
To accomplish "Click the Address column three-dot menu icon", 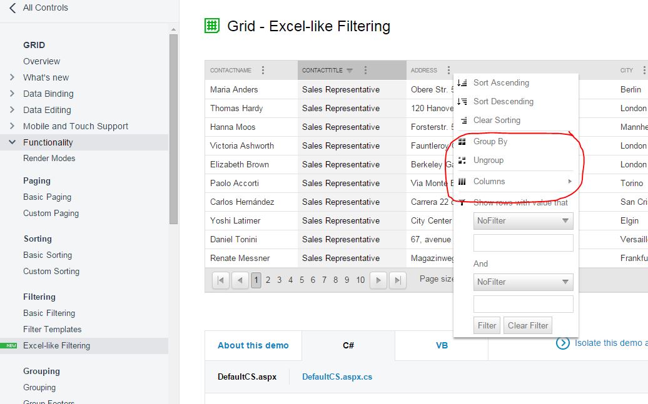I will click(448, 71).
